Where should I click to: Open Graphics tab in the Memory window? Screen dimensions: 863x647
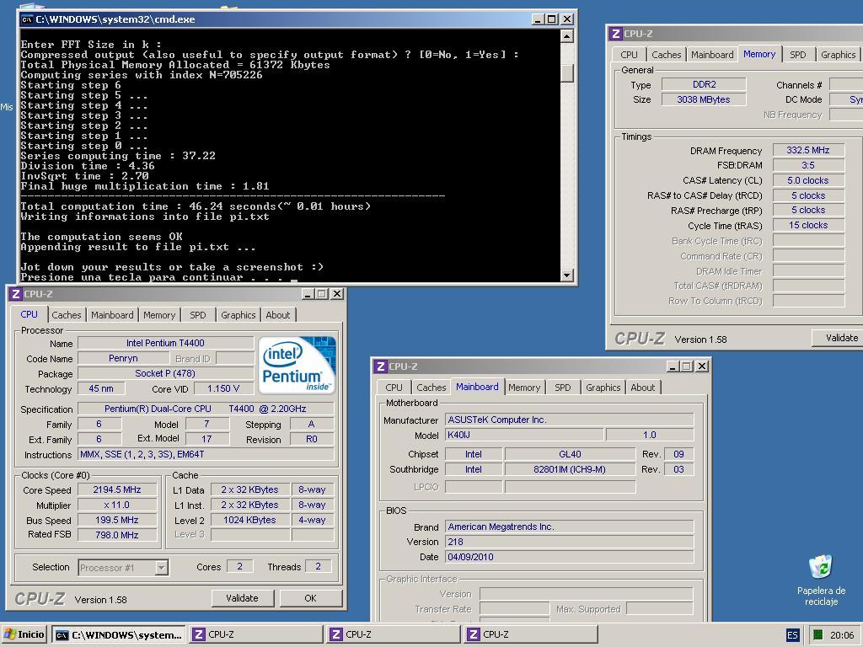pyautogui.click(x=839, y=55)
